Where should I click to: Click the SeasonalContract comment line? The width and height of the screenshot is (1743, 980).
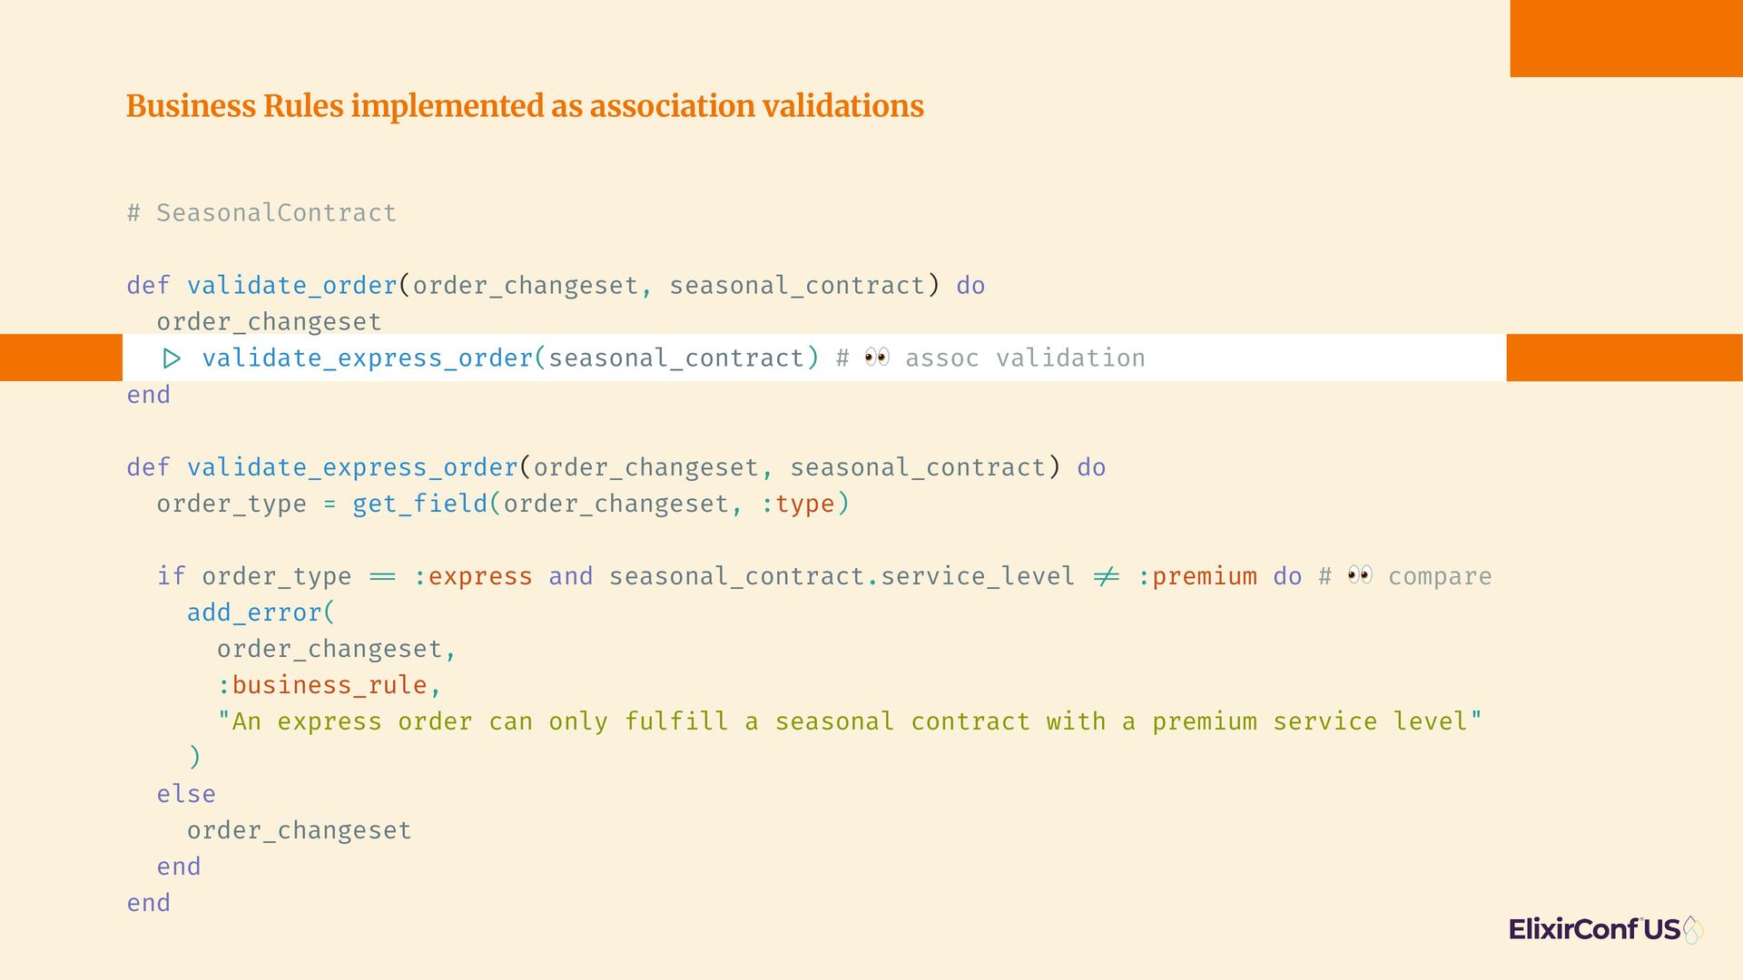[x=261, y=213]
